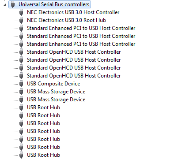Click the Universal Serial Bus controllers category icon
This screenshot has height=159, width=174.
[x=13, y=4]
